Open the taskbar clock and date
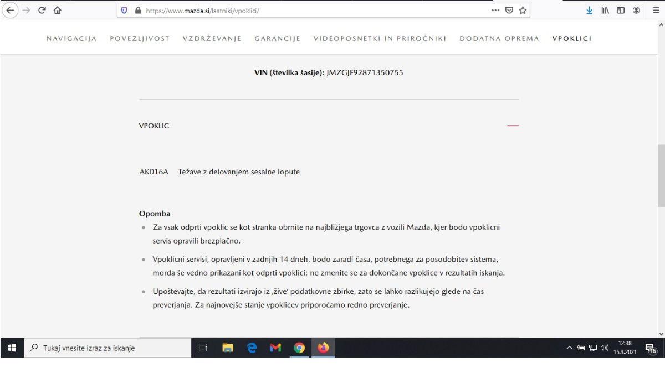 pos(625,348)
